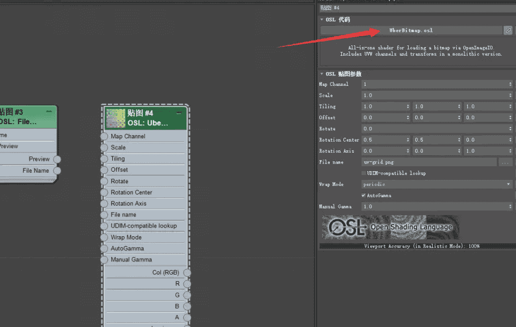Open the Wrap Mode periodic dropdown

click(437, 184)
